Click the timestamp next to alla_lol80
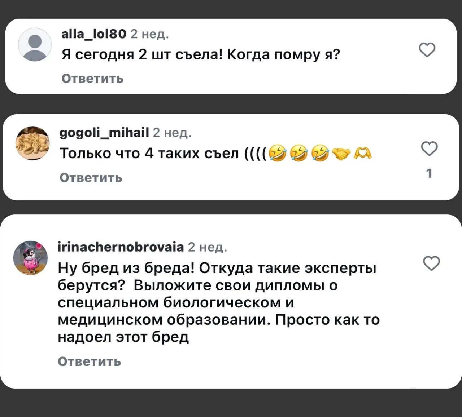This screenshot has width=462, height=417. point(149,34)
